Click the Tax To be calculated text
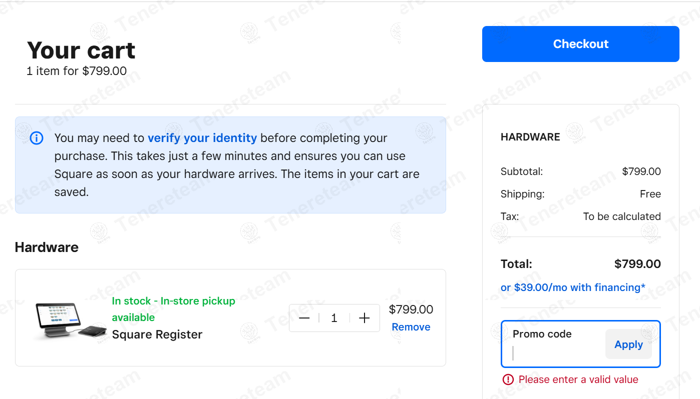 click(621, 216)
